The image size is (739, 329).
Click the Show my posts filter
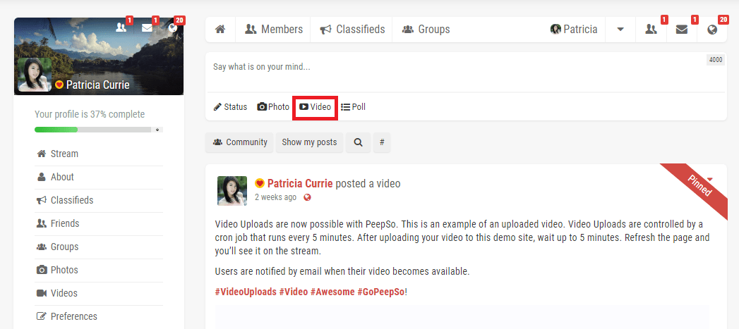(309, 142)
